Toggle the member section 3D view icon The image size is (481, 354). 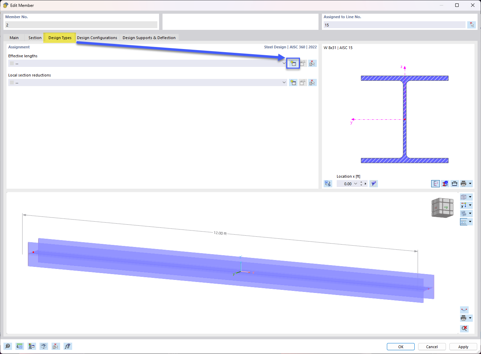point(373,184)
